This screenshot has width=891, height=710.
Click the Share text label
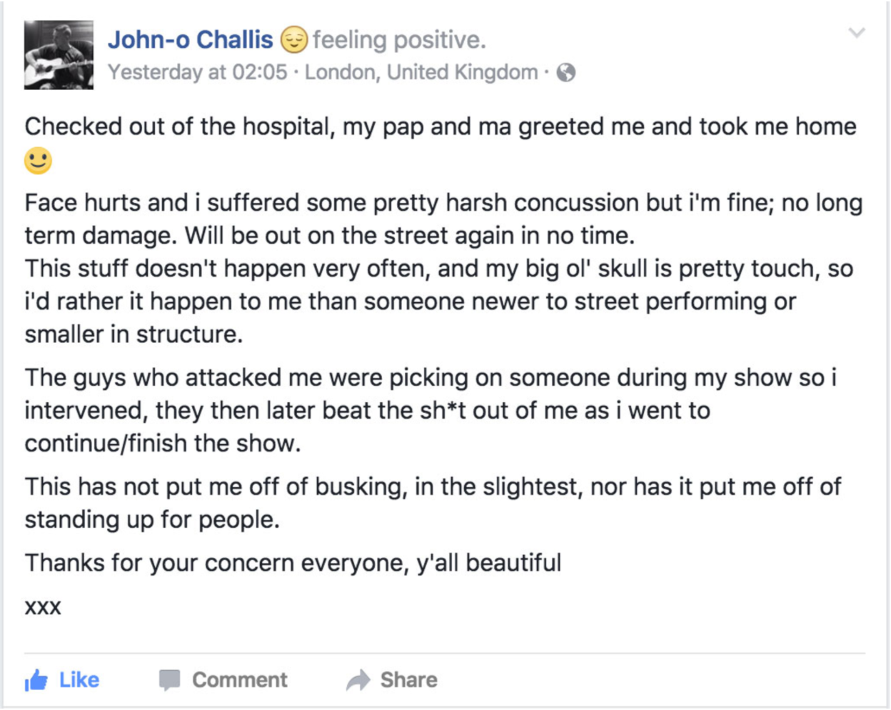tap(408, 680)
